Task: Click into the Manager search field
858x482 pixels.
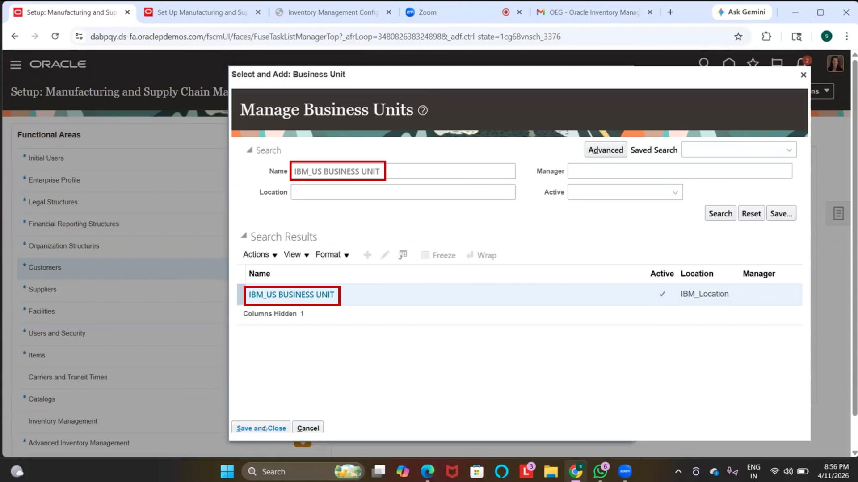Action: point(680,171)
